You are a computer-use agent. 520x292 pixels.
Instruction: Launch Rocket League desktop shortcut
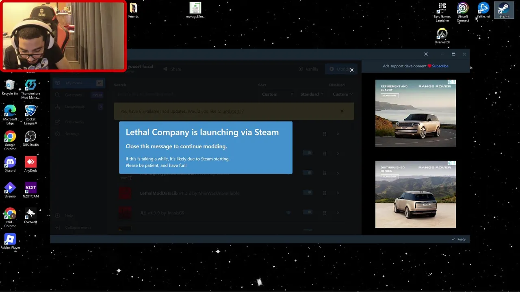[x=30, y=115]
